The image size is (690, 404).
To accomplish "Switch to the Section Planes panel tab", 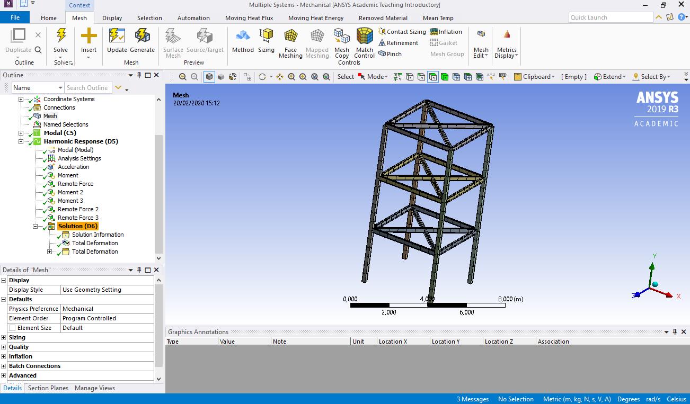I will (48, 388).
